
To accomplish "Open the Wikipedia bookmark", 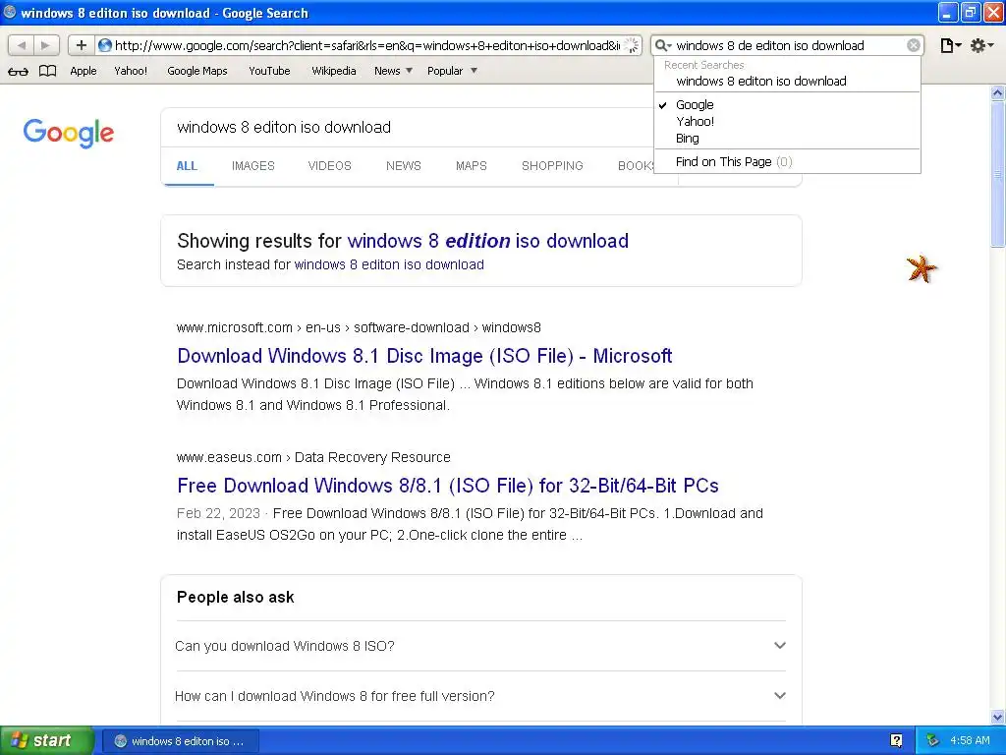I will [334, 71].
